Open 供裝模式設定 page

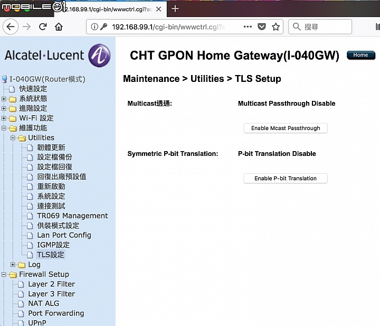click(58, 226)
